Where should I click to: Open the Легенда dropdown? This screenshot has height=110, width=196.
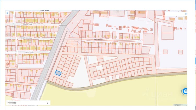(28, 103)
